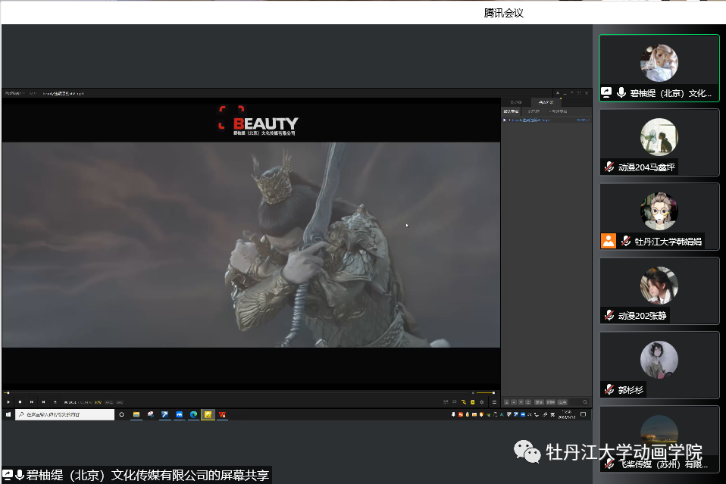
Task: Select participant 碧柚緹（北京）文化 tile
Action: coord(659,68)
